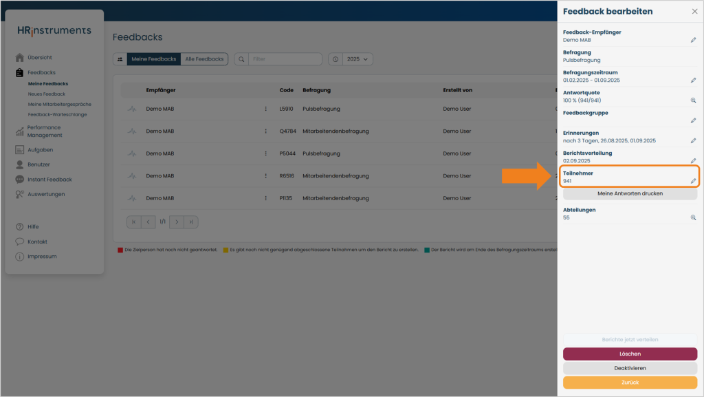This screenshot has height=397, width=704.
Task: Open the three-dot menu for code P5044
Action: tap(266, 153)
